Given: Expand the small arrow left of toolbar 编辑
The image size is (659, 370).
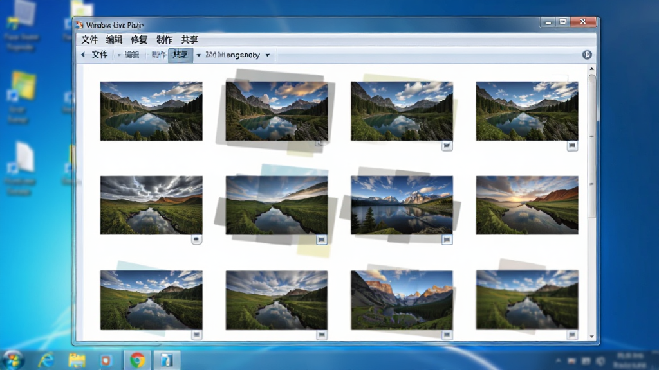Looking at the screenshot, I should coord(119,55).
